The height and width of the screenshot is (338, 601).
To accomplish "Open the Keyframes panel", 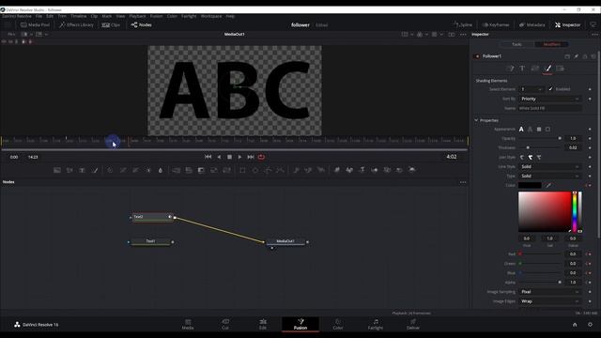I will click(496, 25).
